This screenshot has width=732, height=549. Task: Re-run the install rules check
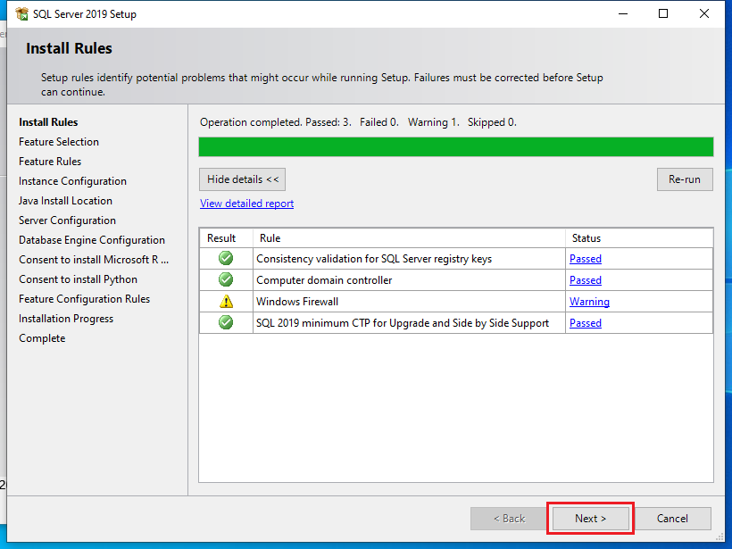click(685, 179)
